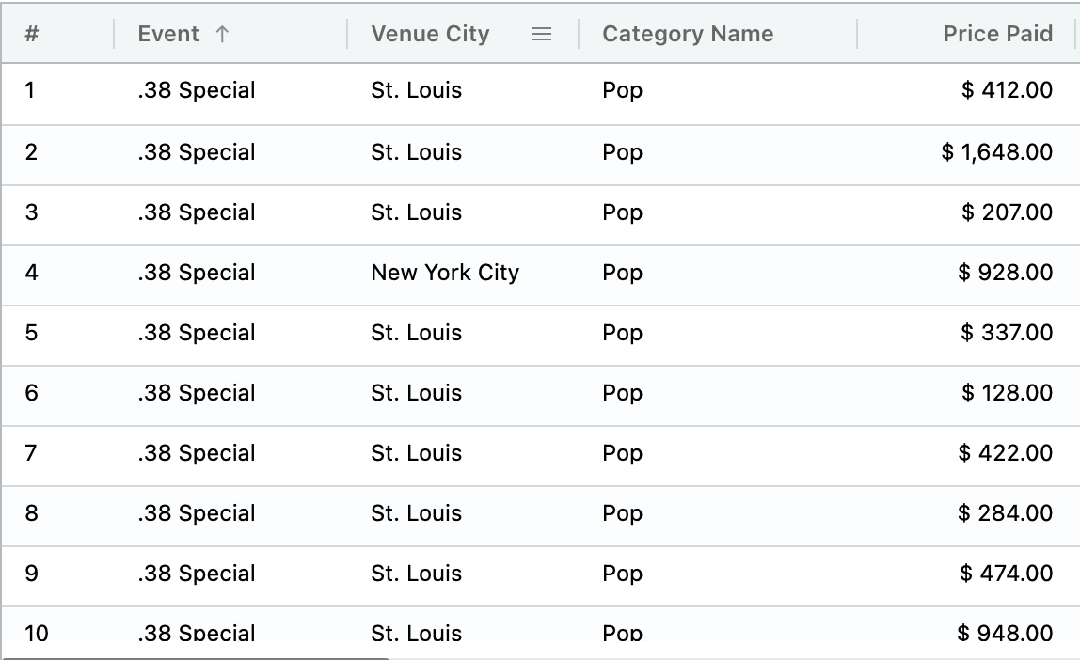This screenshot has width=1080, height=660.
Task: Click the $ 128.00 price cell
Action: pyautogui.click(x=1007, y=393)
